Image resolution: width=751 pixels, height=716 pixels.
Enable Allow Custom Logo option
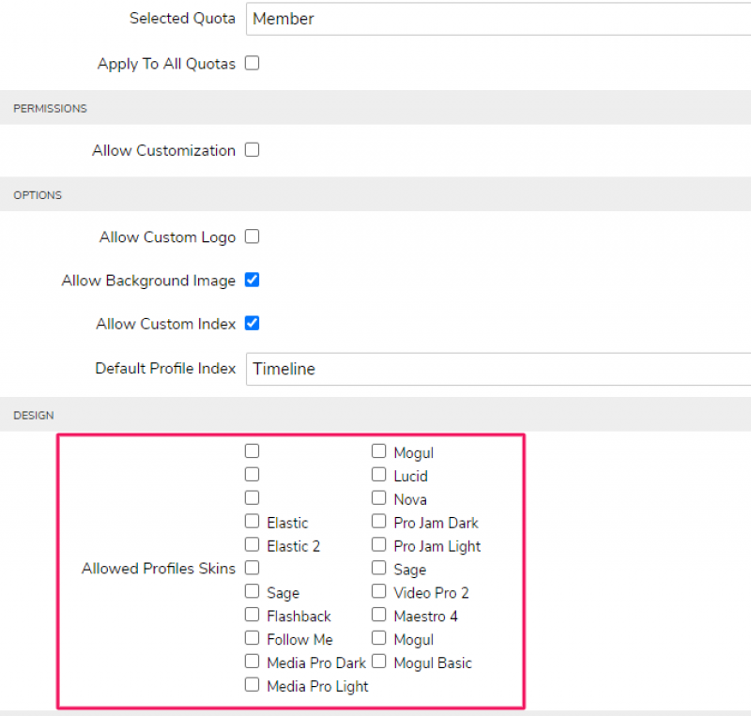(x=252, y=237)
